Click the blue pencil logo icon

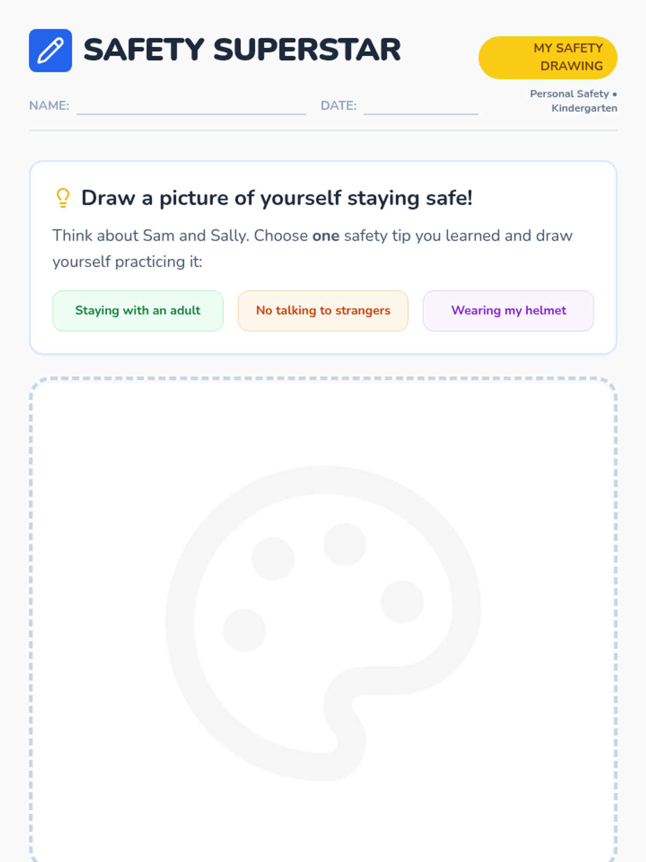point(50,50)
